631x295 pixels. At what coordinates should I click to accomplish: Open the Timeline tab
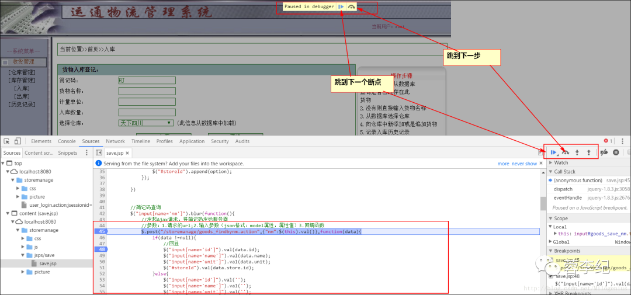[x=140, y=141]
